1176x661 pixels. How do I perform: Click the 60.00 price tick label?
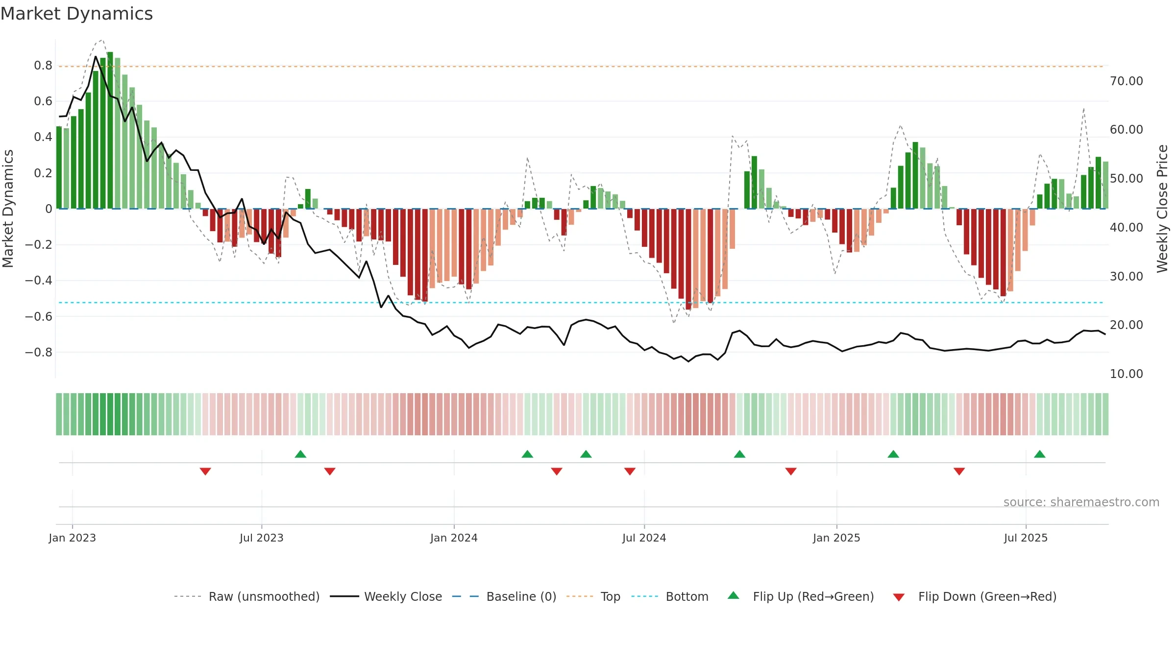coord(1127,129)
